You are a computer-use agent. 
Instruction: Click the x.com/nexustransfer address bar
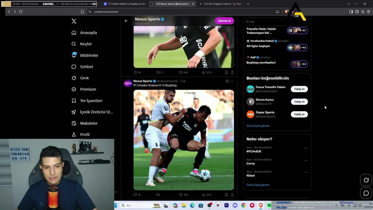[x=106, y=12]
